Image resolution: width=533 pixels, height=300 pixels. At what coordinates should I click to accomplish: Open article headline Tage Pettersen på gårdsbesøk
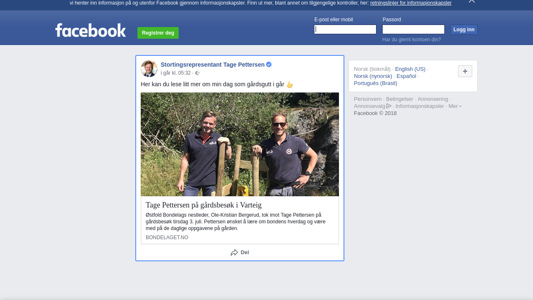[x=204, y=205]
